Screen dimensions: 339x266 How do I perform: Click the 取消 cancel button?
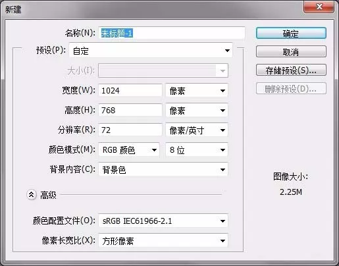(291, 52)
